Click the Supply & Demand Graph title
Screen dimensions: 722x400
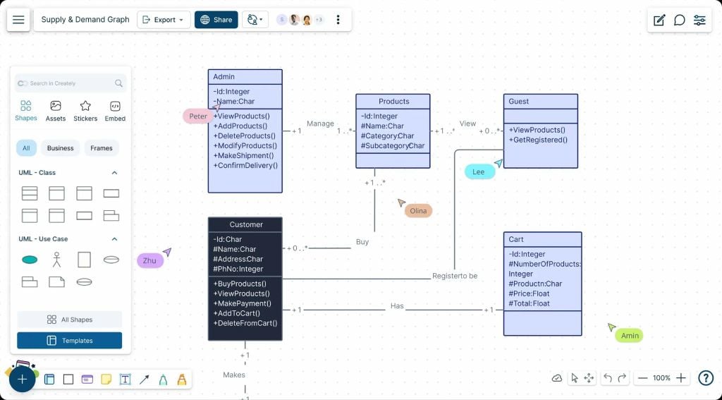click(85, 20)
